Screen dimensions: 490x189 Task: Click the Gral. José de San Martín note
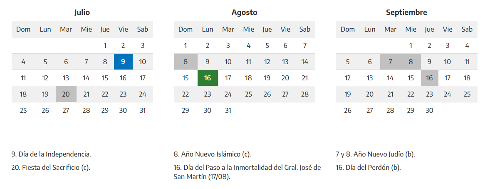[247, 172]
